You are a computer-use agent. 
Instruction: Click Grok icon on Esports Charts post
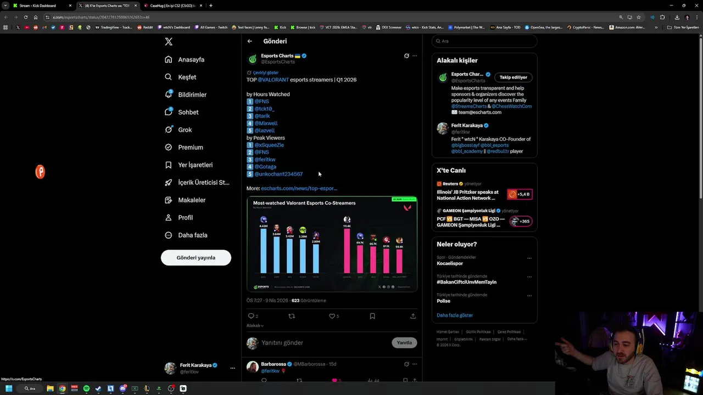point(406,55)
